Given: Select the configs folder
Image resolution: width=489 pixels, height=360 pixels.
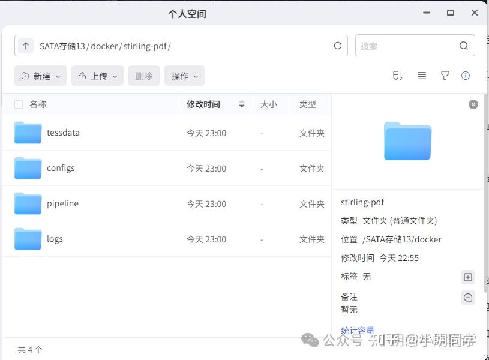Looking at the screenshot, I should [x=61, y=168].
